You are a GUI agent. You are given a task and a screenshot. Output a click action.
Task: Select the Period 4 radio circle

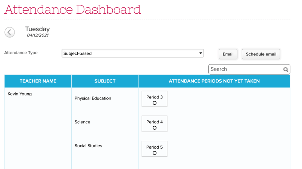[155, 128]
